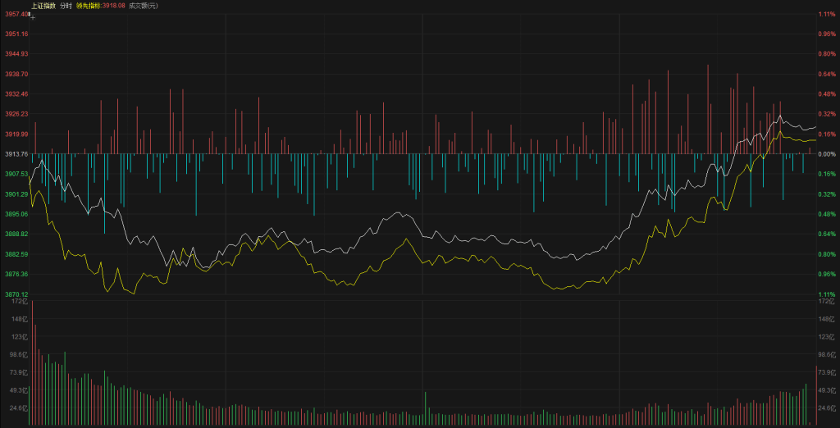Click the small plus icon below the title
The height and width of the screenshot is (428, 840).
point(33,16)
